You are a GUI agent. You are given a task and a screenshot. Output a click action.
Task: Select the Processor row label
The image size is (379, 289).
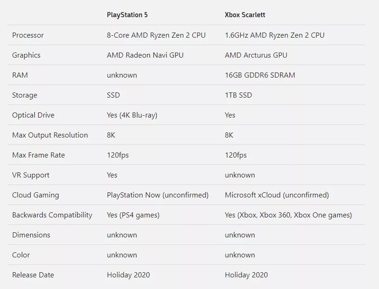pos(28,35)
